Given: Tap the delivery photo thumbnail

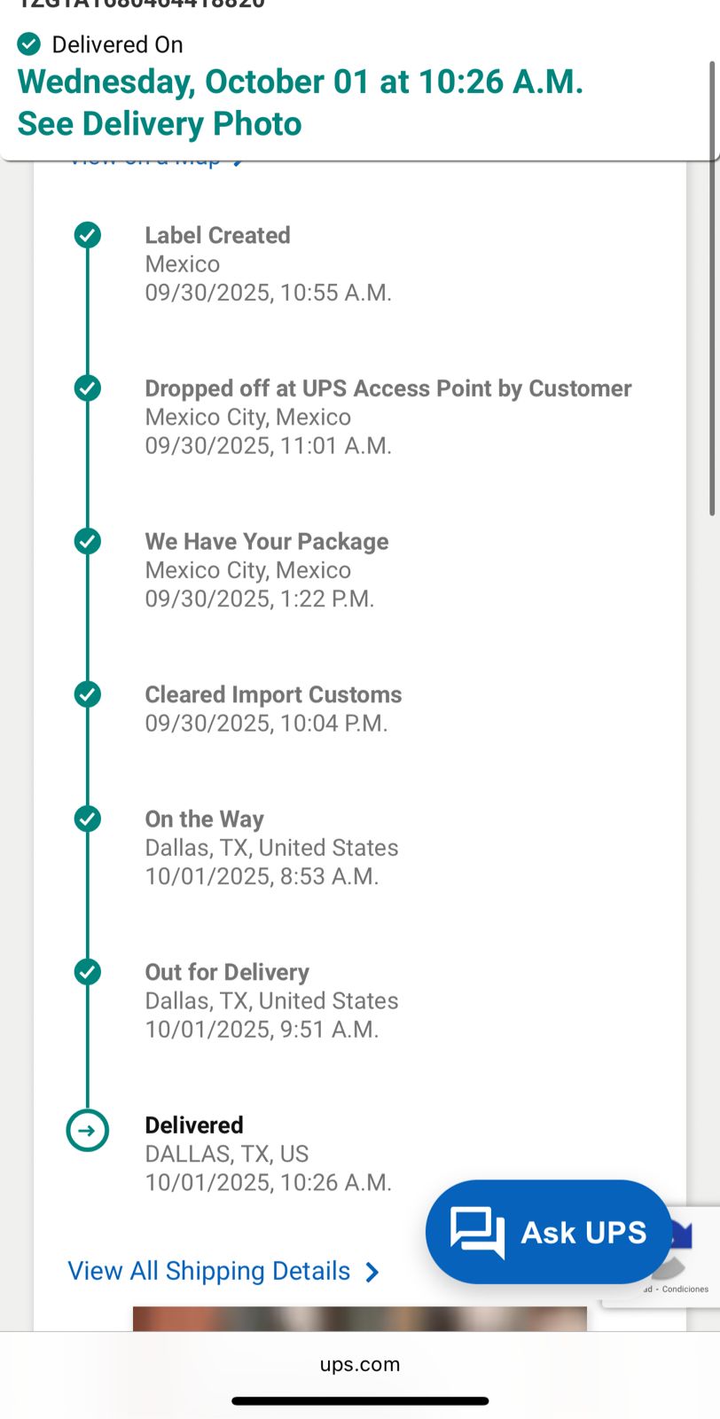Looking at the screenshot, I should tap(359, 1318).
